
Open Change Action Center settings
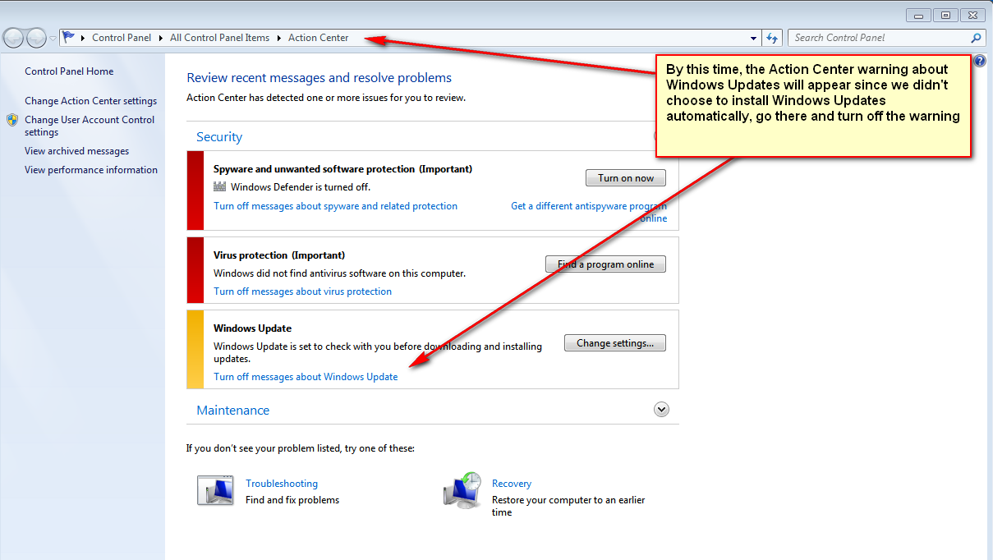(90, 101)
